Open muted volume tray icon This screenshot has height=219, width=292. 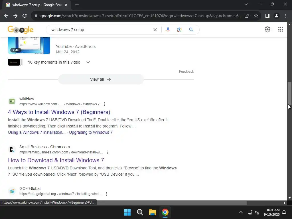pyautogui.click(x=257, y=212)
